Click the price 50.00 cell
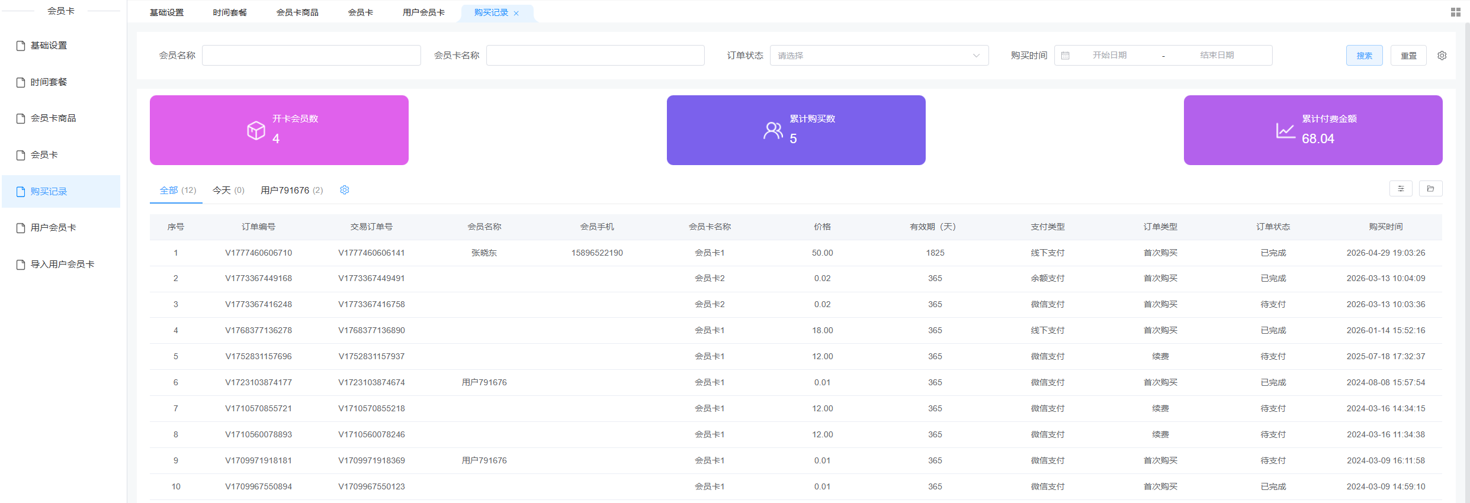 [822, 253]
